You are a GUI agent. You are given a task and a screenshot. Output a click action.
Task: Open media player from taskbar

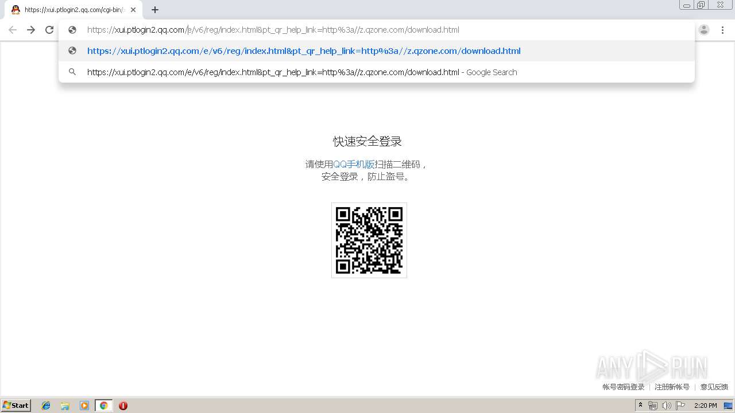[84, 406]
